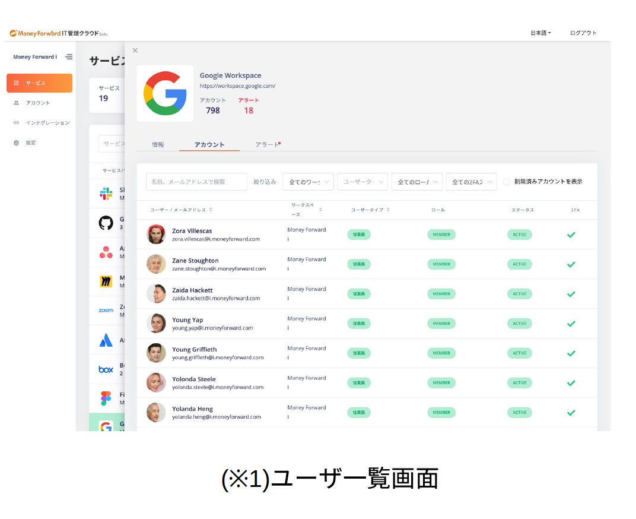Click 従業員 badge for Zaida Hackett
This screenshot has width=636, height=519.
pos(358,293)
